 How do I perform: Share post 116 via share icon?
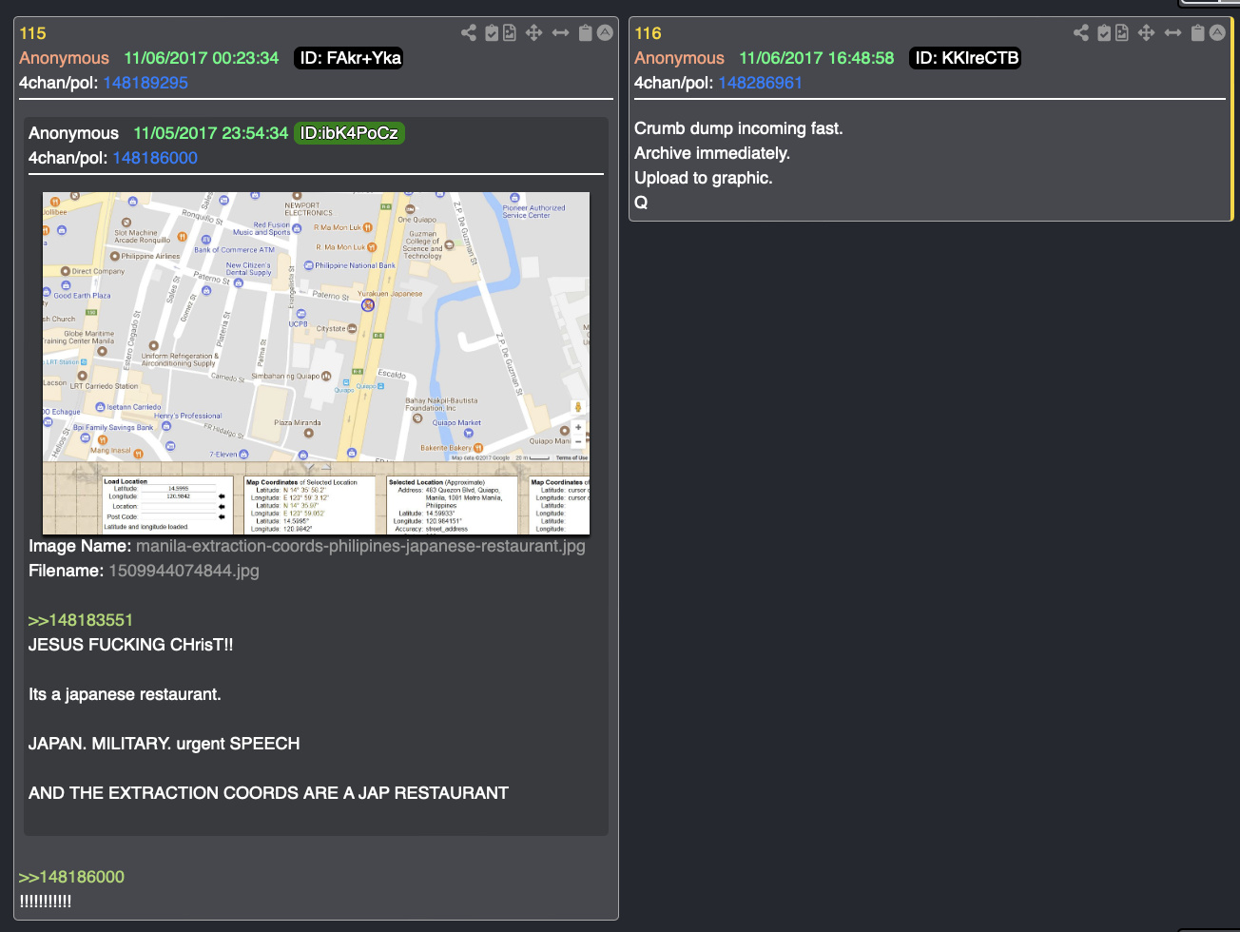[1081, 33]
